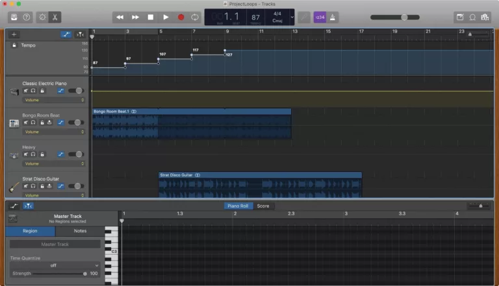Open Volume automation menu for Bongo Room Beat
499x286 pixels.
54,132
